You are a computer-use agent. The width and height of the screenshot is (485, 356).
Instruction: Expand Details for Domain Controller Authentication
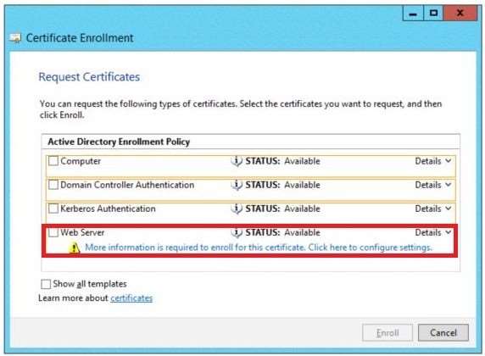pyautogui.click(x=433, y=185)
